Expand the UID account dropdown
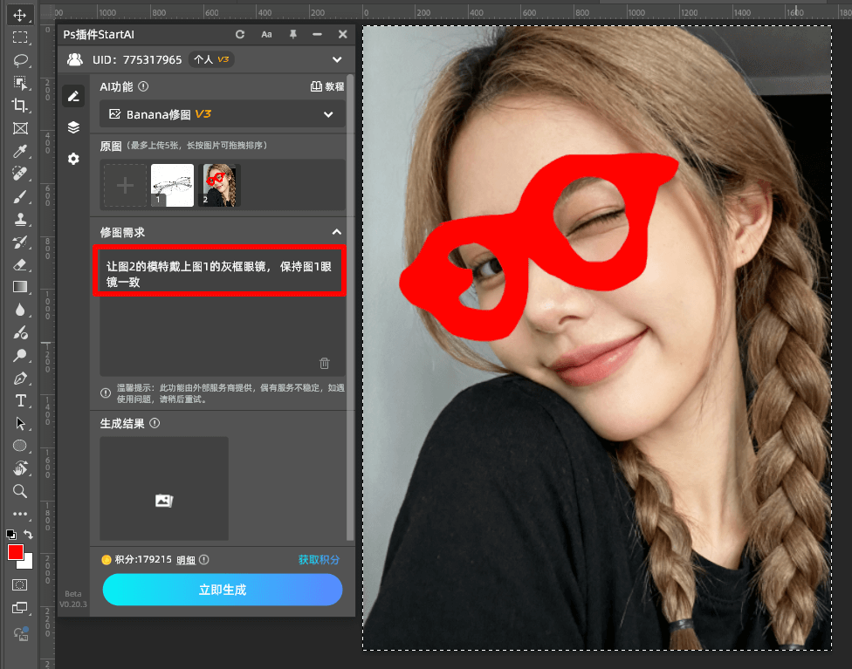 pyautogui.click(x=337, y=59)
